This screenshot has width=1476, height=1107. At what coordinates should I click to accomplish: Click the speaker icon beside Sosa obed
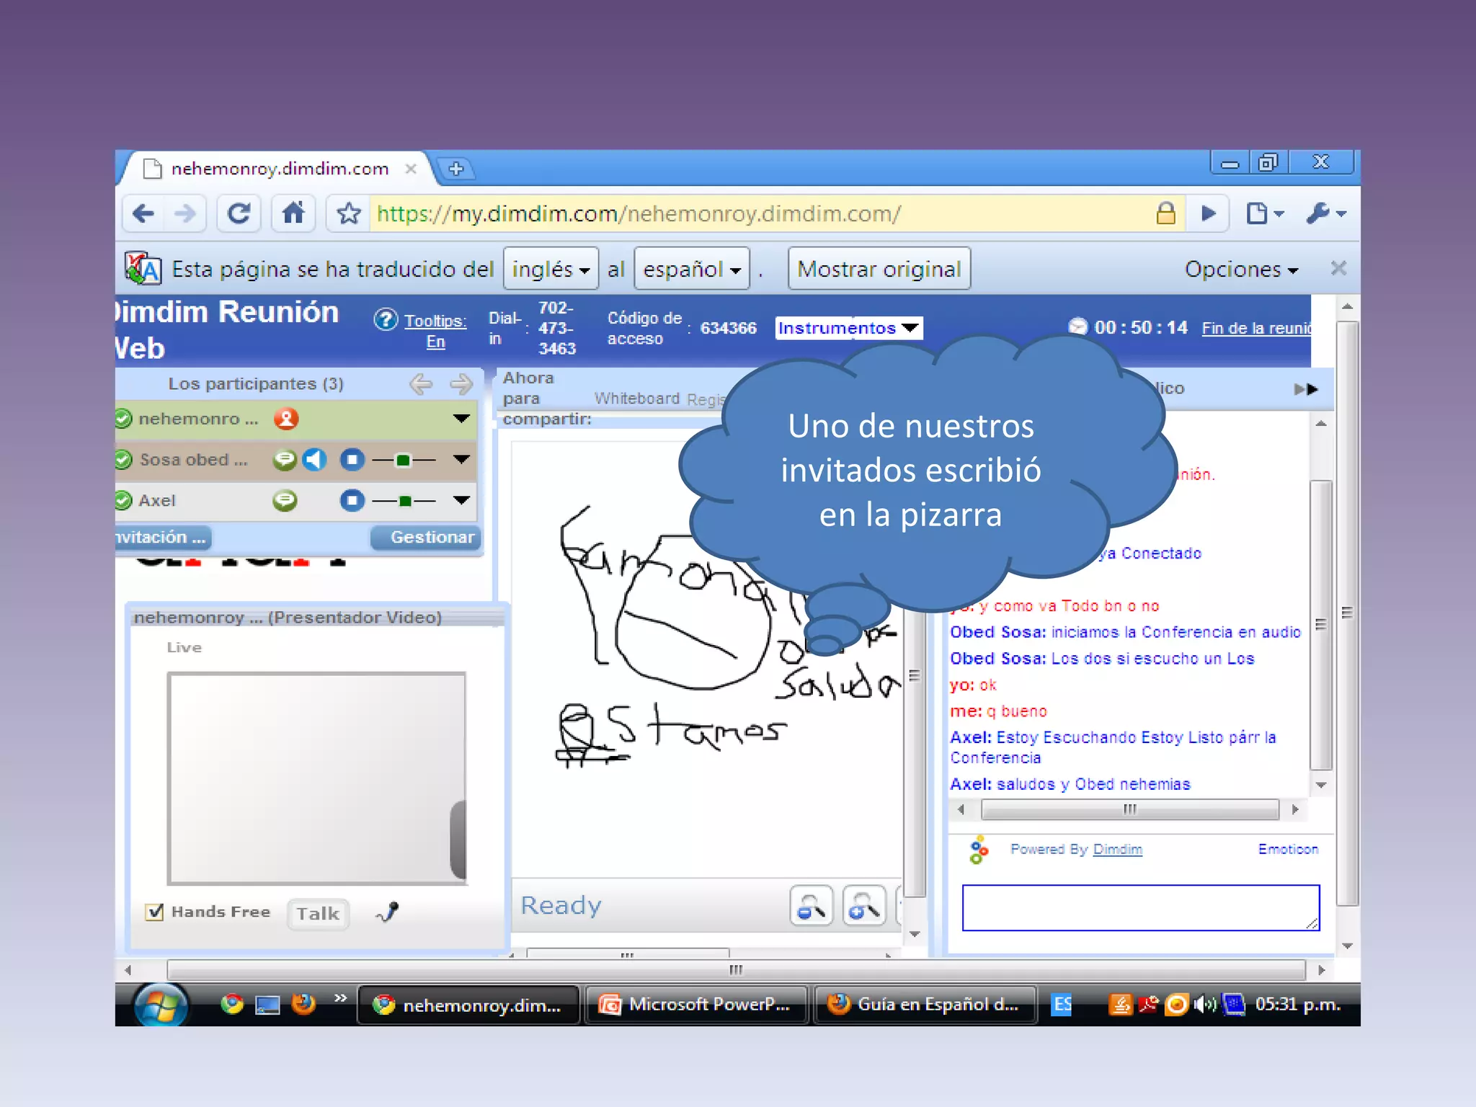(x=314, y=459)
